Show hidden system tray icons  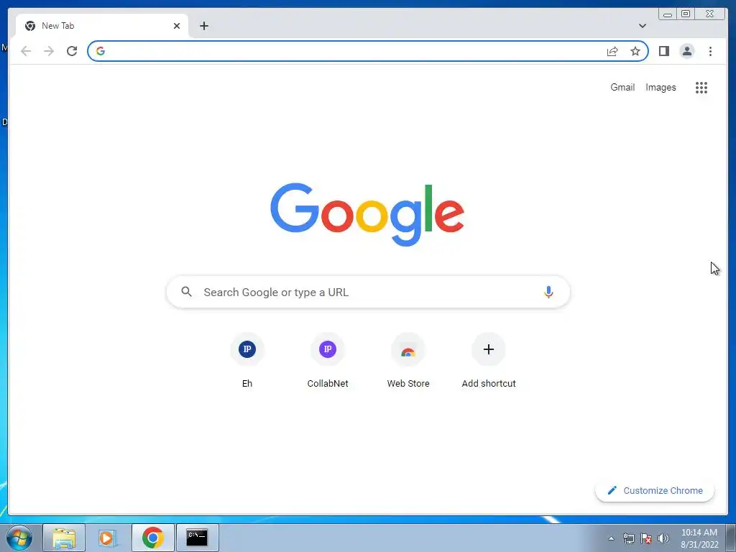611,538
